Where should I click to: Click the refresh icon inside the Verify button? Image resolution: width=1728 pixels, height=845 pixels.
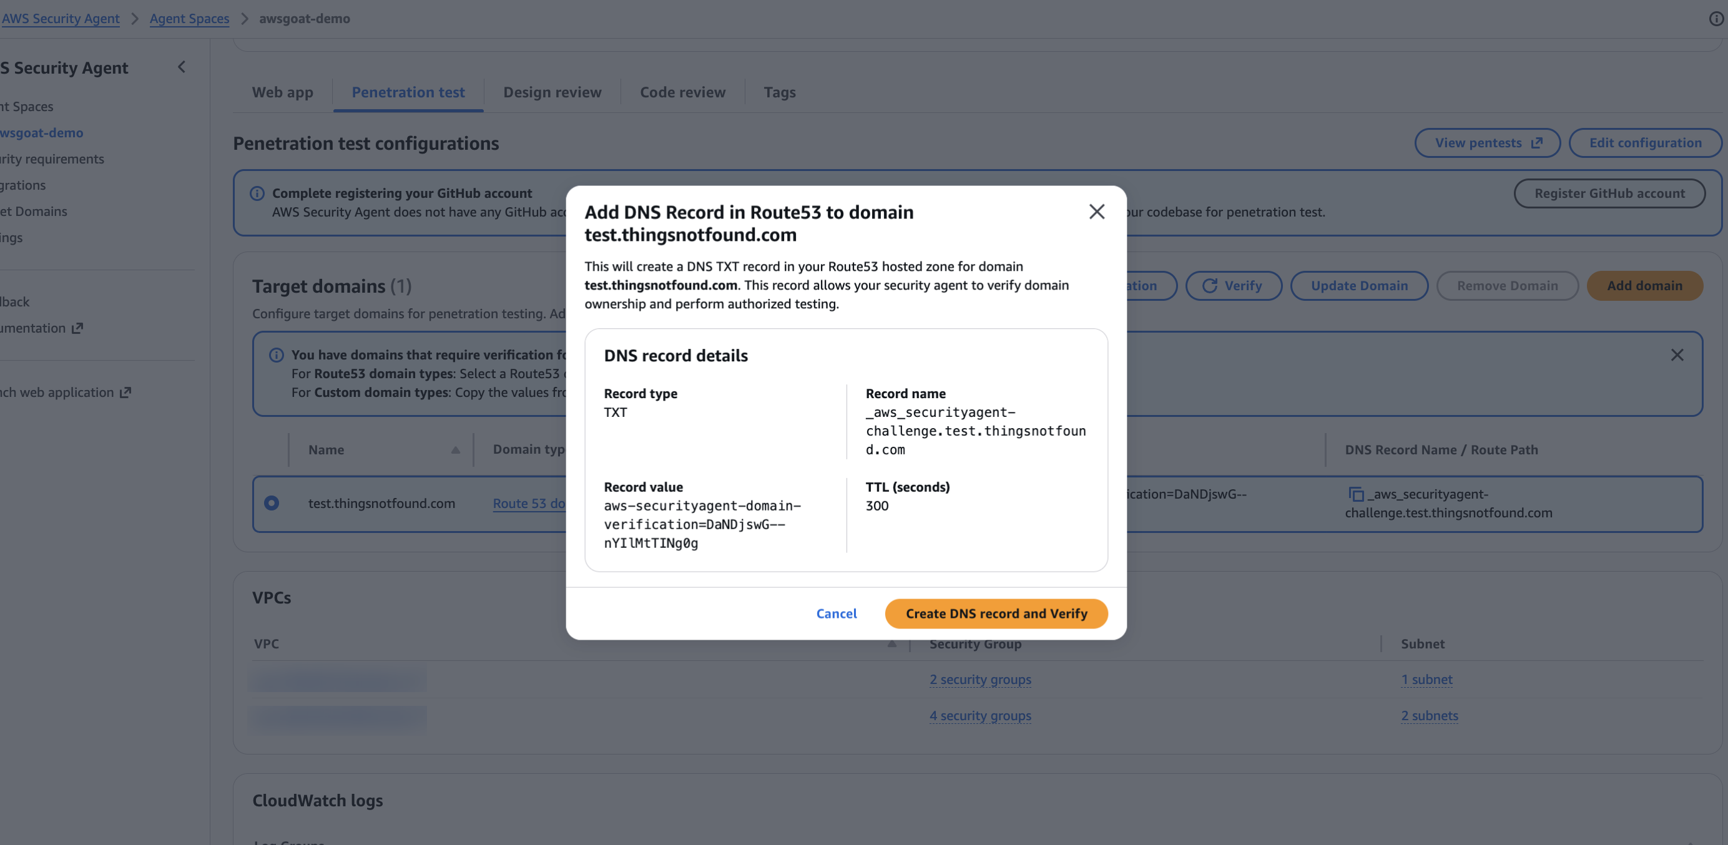(x=1209, y=285)
